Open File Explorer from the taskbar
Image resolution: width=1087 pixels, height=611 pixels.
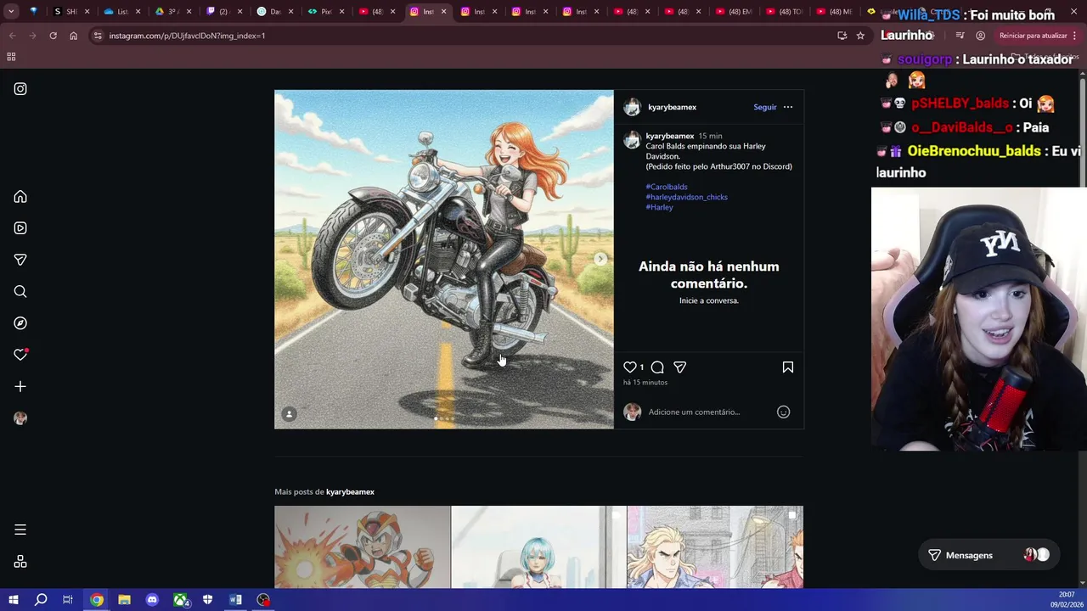pos(124,600)
